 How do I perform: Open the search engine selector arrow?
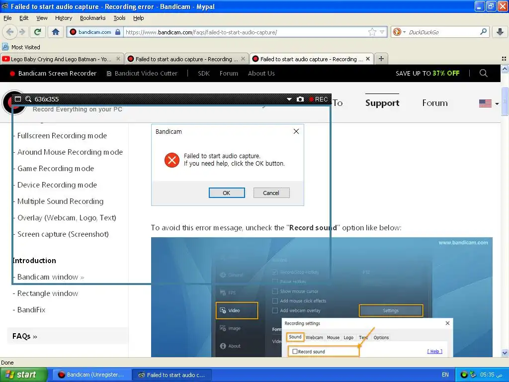pyautogui.click(x=404, y=32)
